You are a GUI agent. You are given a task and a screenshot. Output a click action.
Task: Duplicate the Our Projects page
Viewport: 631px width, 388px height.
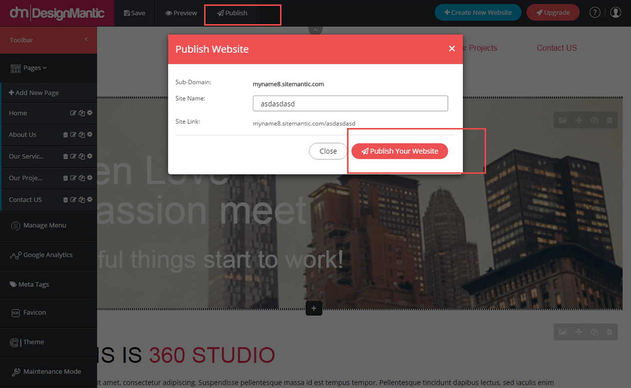click(x=81, y=178)
